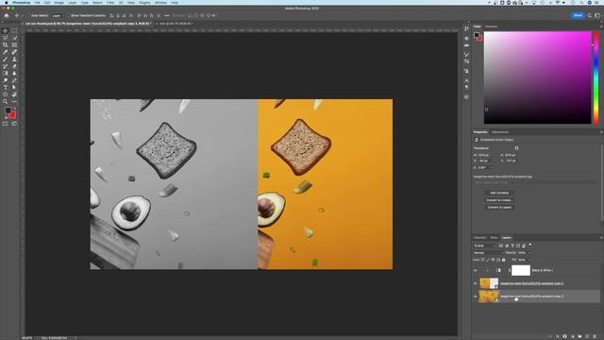Open the Image menu
604x340 pixels.
pos(59,3)
